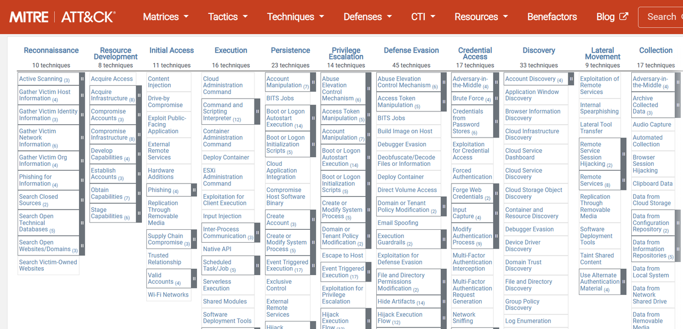The width and height of the screenshot is (683, 329).
Task: Expand Command and Scripting Interpreter sub-techniques
Action: [x=257, y=111]
